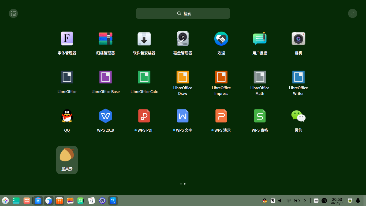This screenshot has width=366, height=206.
Task: Open WPS 2019
Action: 106,116
